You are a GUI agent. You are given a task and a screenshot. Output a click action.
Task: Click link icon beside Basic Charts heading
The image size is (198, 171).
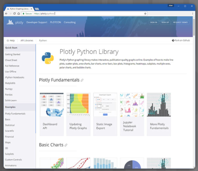coord(66,145)
